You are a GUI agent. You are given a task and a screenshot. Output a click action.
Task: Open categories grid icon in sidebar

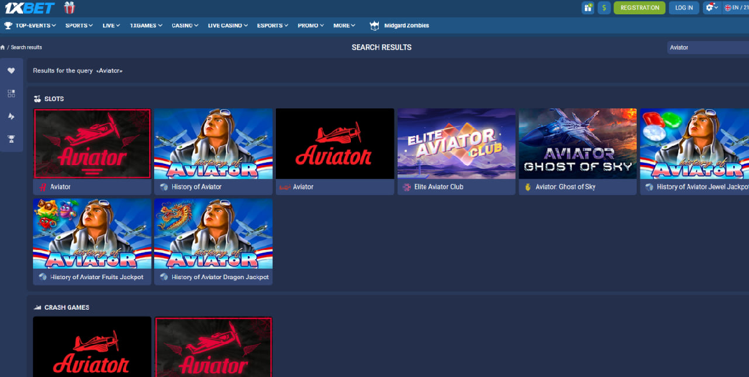point(11,93)
